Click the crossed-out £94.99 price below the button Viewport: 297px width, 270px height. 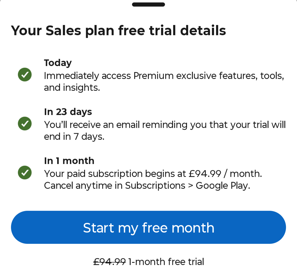tap(109, 262)
